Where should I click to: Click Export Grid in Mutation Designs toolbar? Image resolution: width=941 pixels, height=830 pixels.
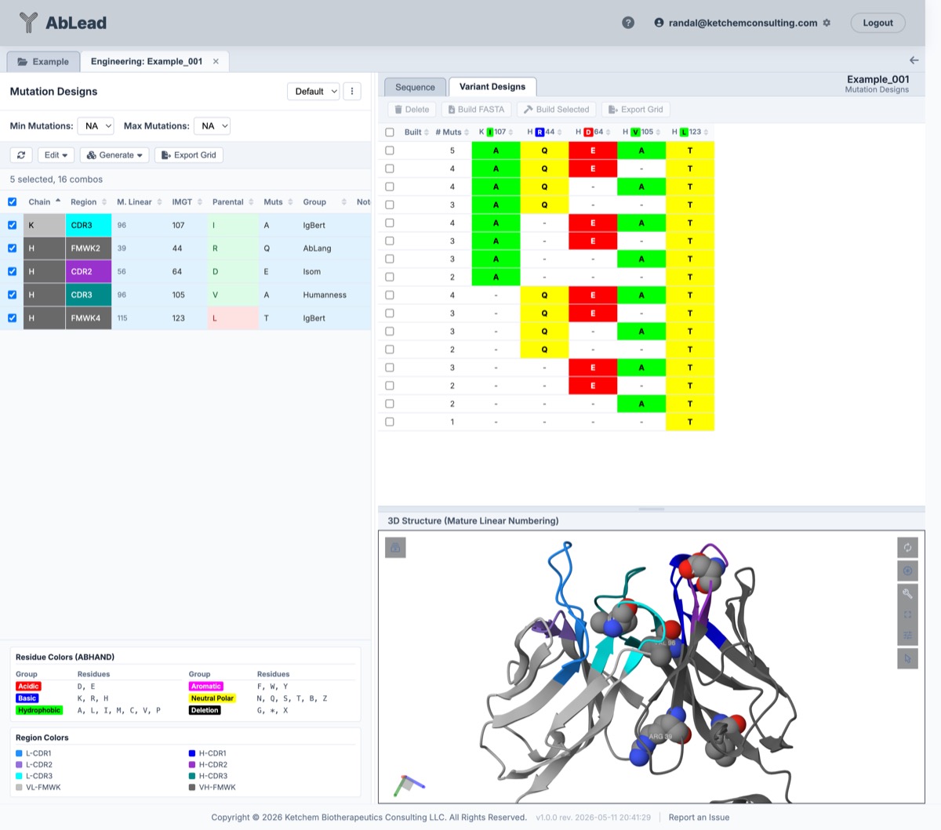189,155
